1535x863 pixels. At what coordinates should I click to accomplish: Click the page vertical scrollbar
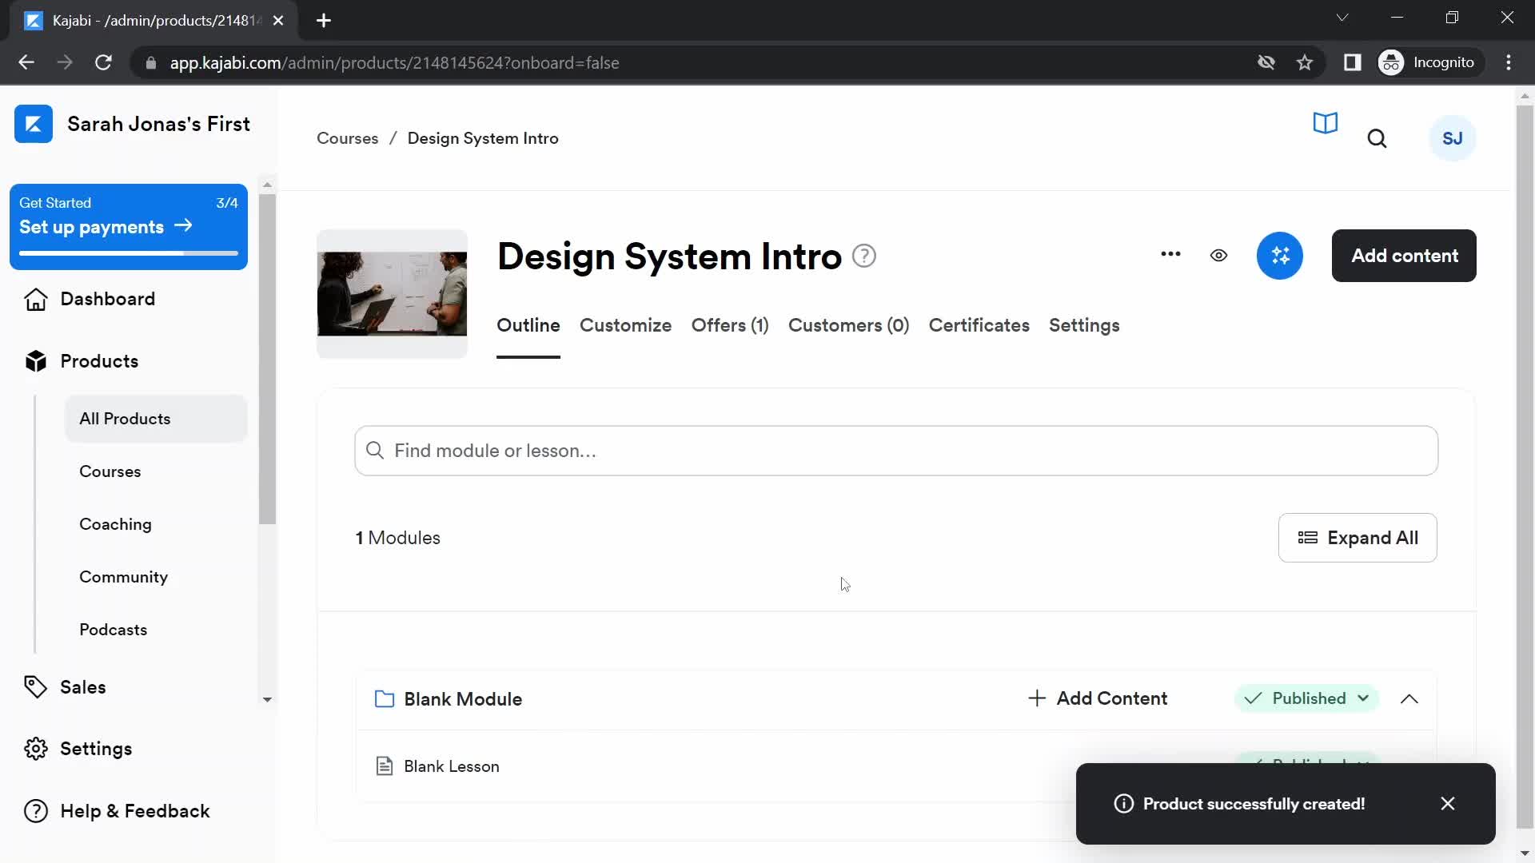tap(1525, 467)
